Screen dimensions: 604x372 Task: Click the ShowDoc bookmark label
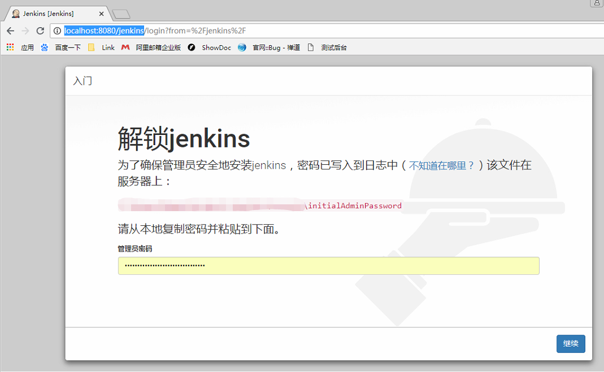point(216,48)
